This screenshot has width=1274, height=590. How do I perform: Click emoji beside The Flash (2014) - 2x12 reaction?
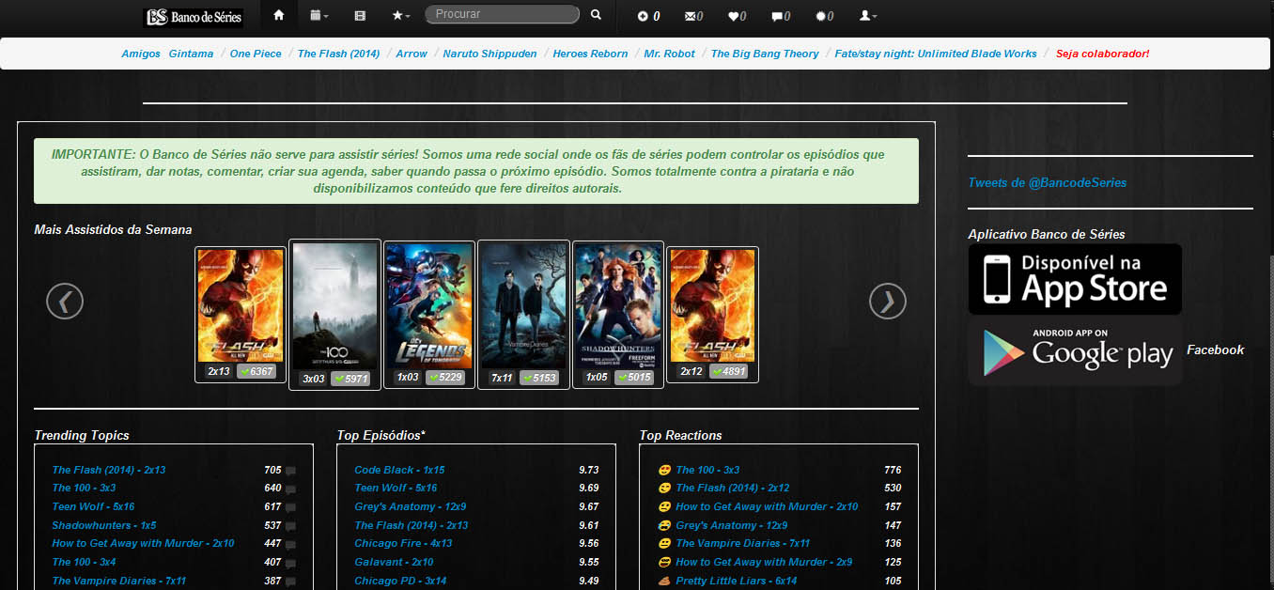(x=665, y=488)
